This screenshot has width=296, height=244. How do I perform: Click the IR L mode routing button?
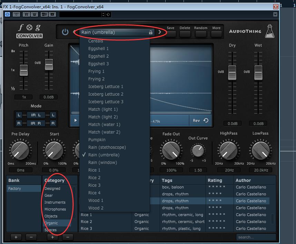(36, 115)
